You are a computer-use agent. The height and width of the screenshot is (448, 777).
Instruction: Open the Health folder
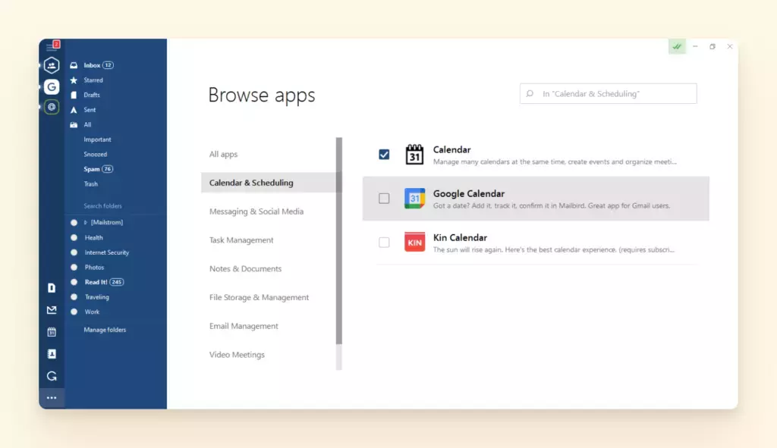pyautogui.click(x=93, y=237)
